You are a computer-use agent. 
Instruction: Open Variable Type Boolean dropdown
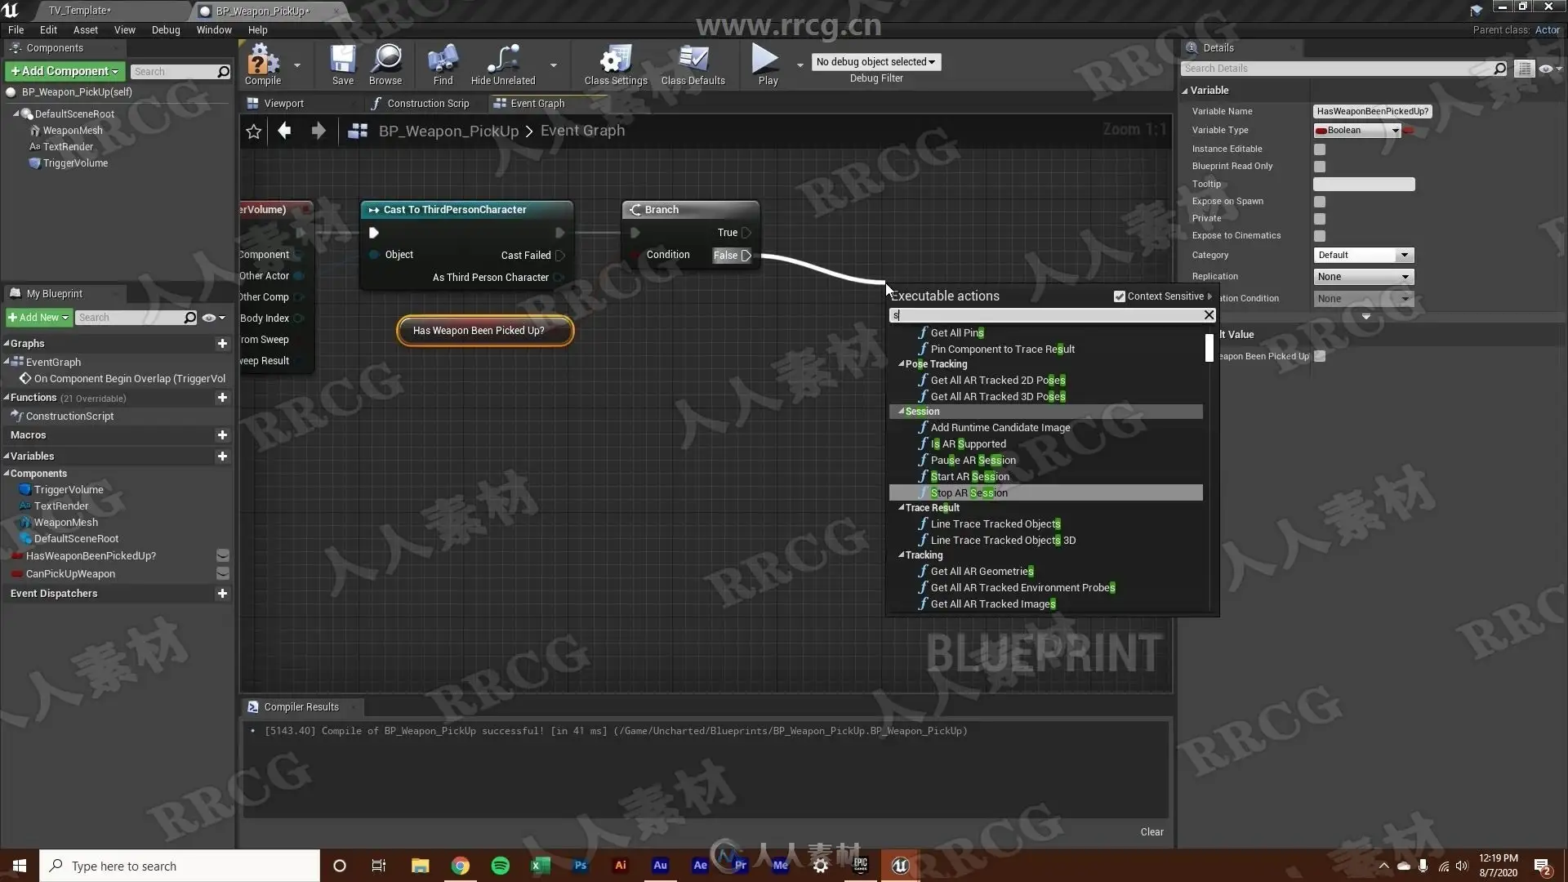[1357, 131]
